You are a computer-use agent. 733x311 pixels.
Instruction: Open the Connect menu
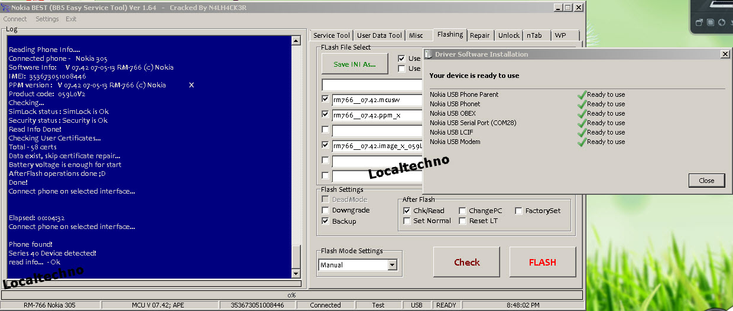tap(15, 19)
